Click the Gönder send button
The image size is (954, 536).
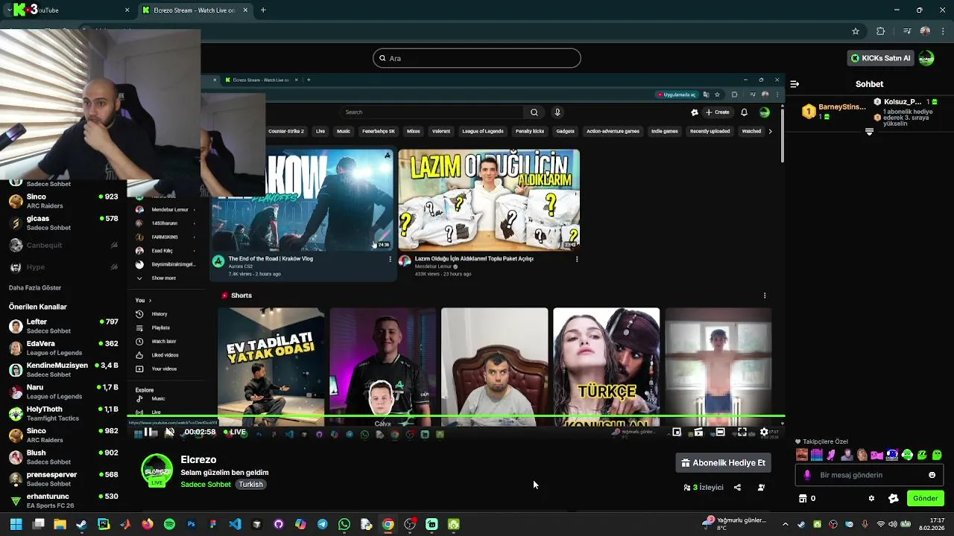[x=925, y=499]
